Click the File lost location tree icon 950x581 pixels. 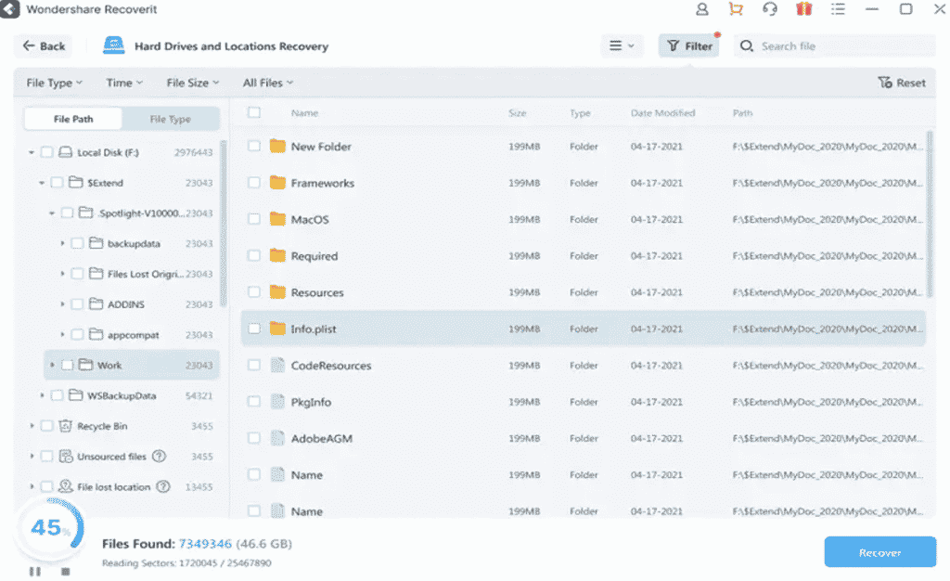[66, 486]
